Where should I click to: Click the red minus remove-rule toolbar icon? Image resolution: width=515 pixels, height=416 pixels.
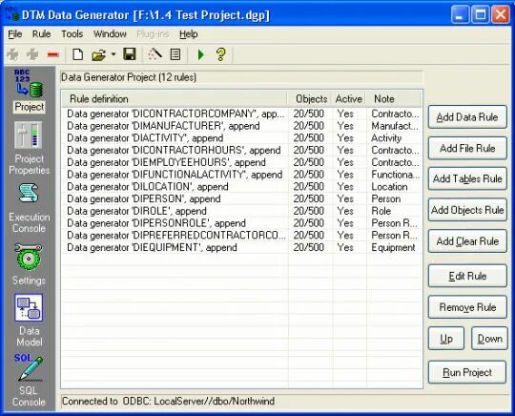pyautogui.click(x=52, y=54)
